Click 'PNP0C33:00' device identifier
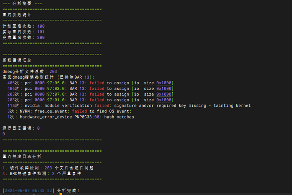 [x=87, y=117]
